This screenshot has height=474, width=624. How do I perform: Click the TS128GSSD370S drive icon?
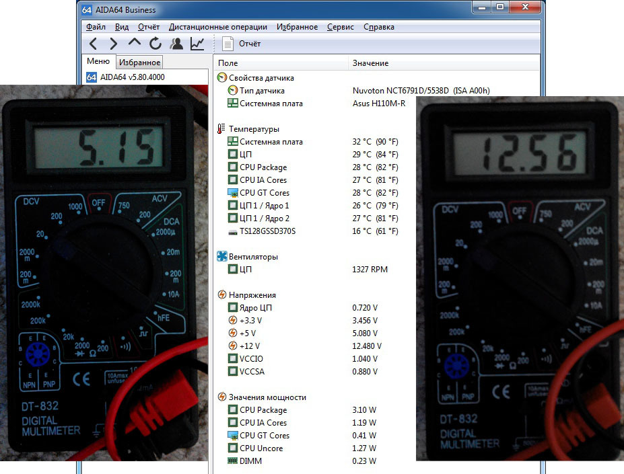coord(233,231)
